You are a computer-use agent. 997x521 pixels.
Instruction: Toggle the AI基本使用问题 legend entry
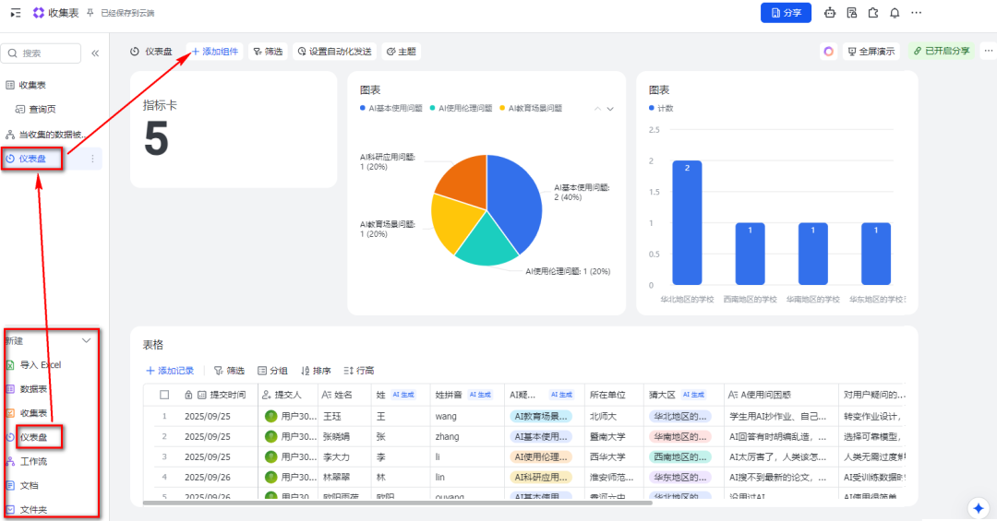click(391, 108)
